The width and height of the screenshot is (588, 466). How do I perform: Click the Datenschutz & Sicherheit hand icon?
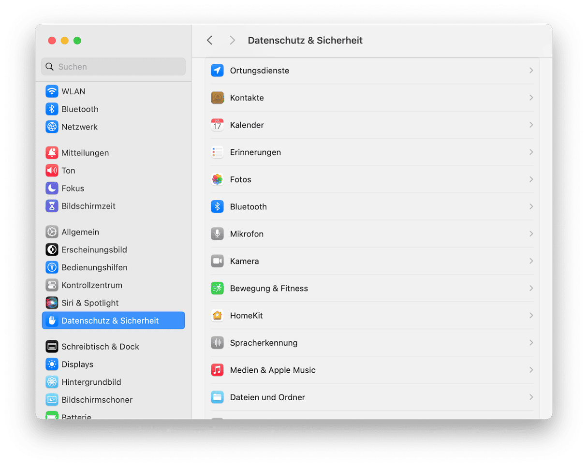pos(52,320)
